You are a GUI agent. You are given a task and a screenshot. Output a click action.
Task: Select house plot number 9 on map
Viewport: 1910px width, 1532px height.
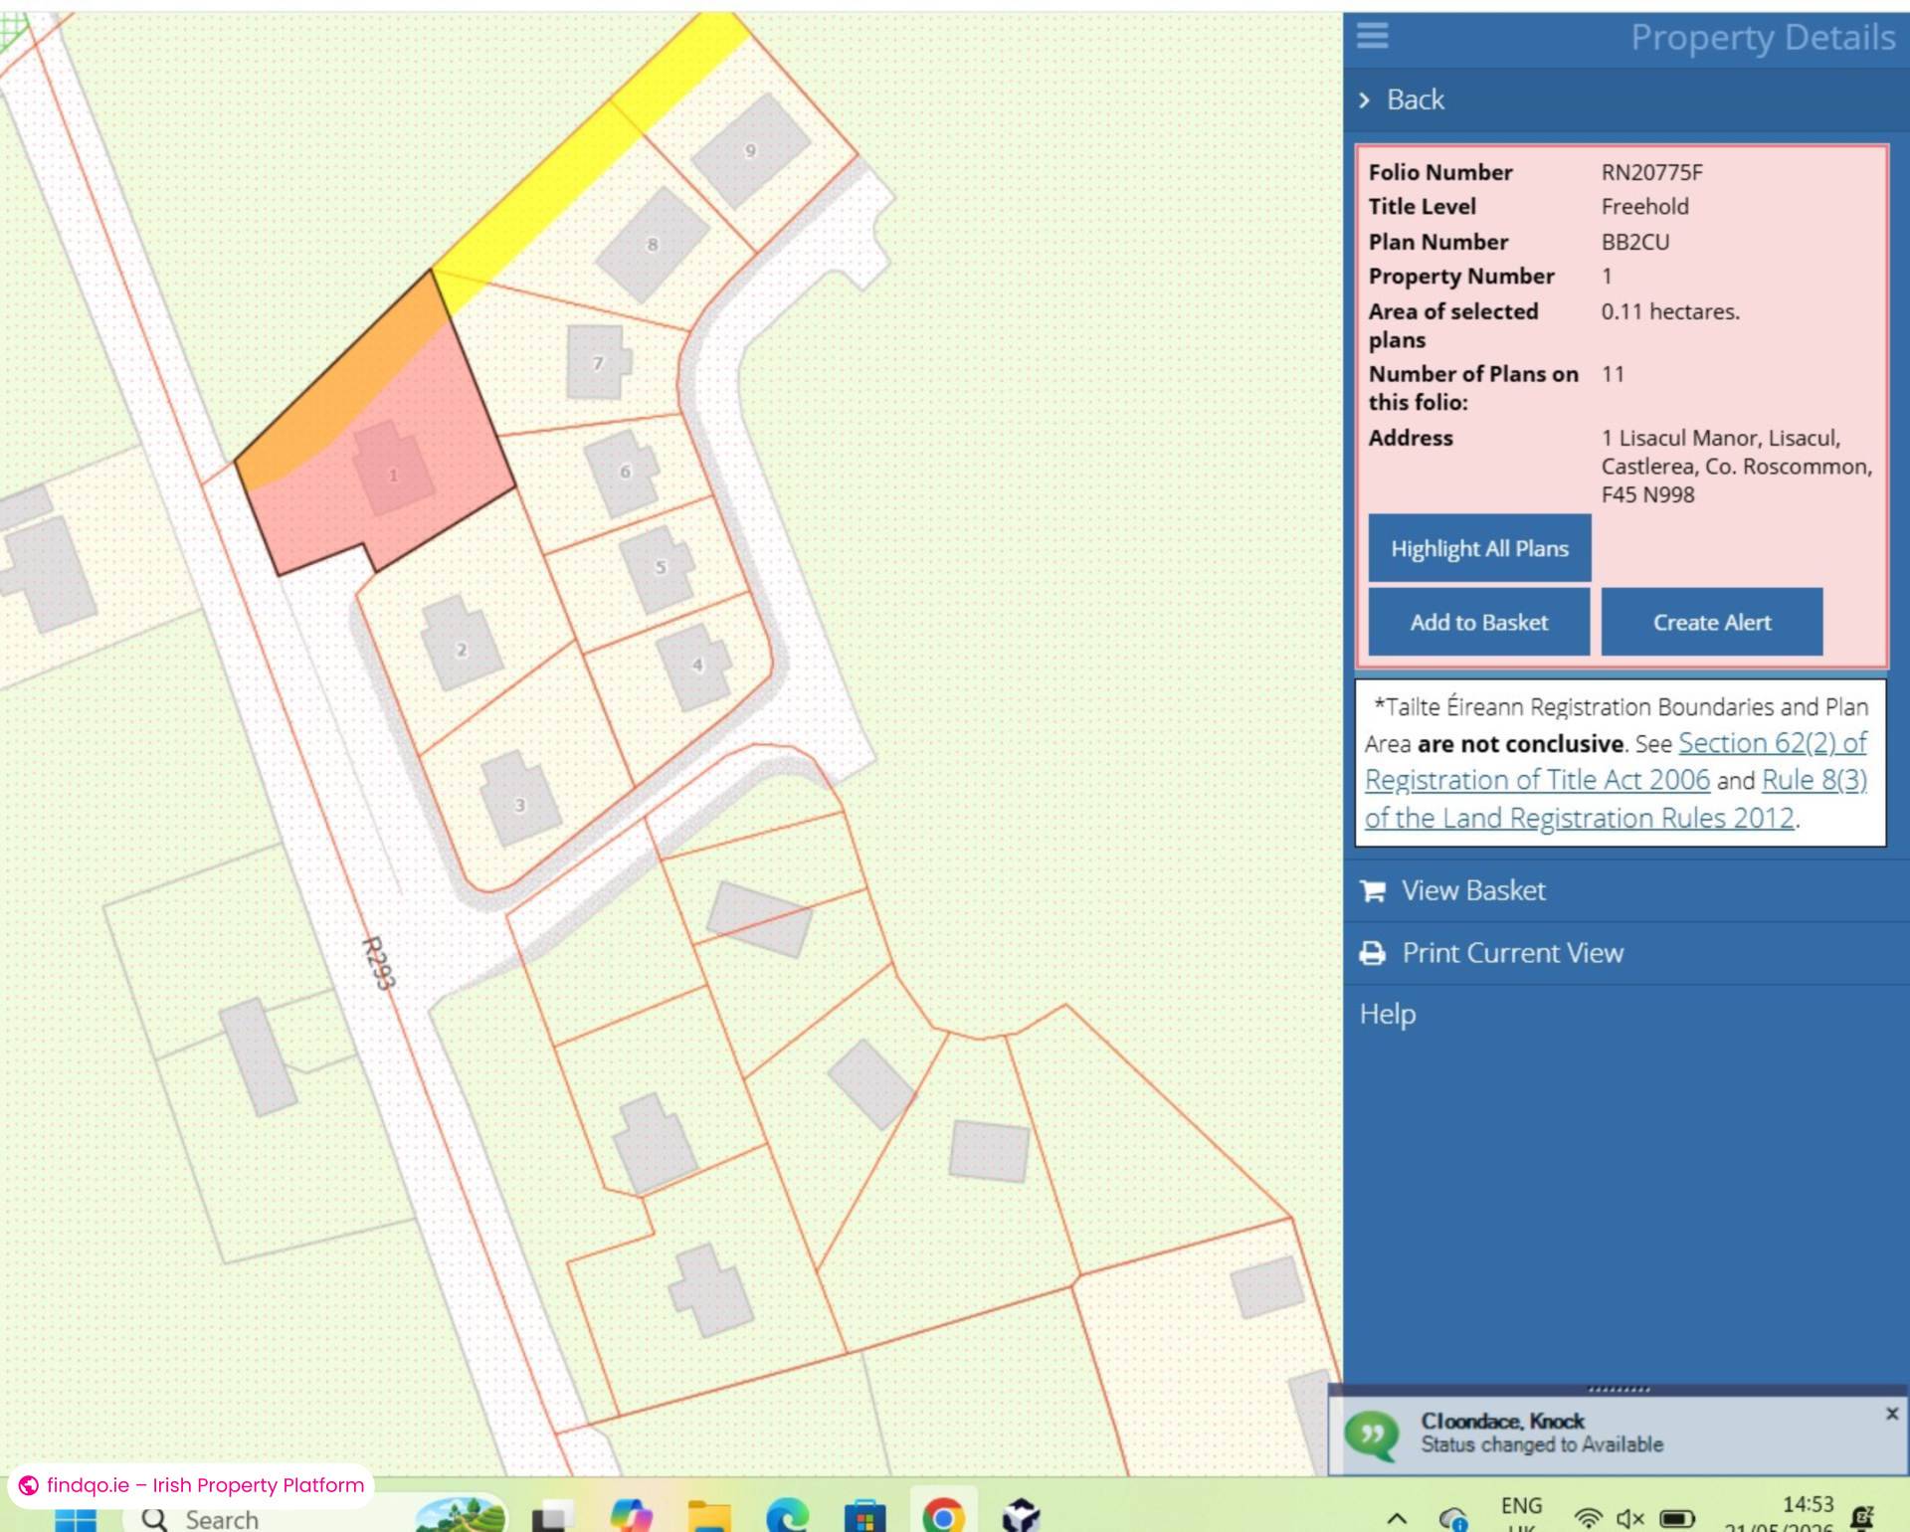coord(750,151)
